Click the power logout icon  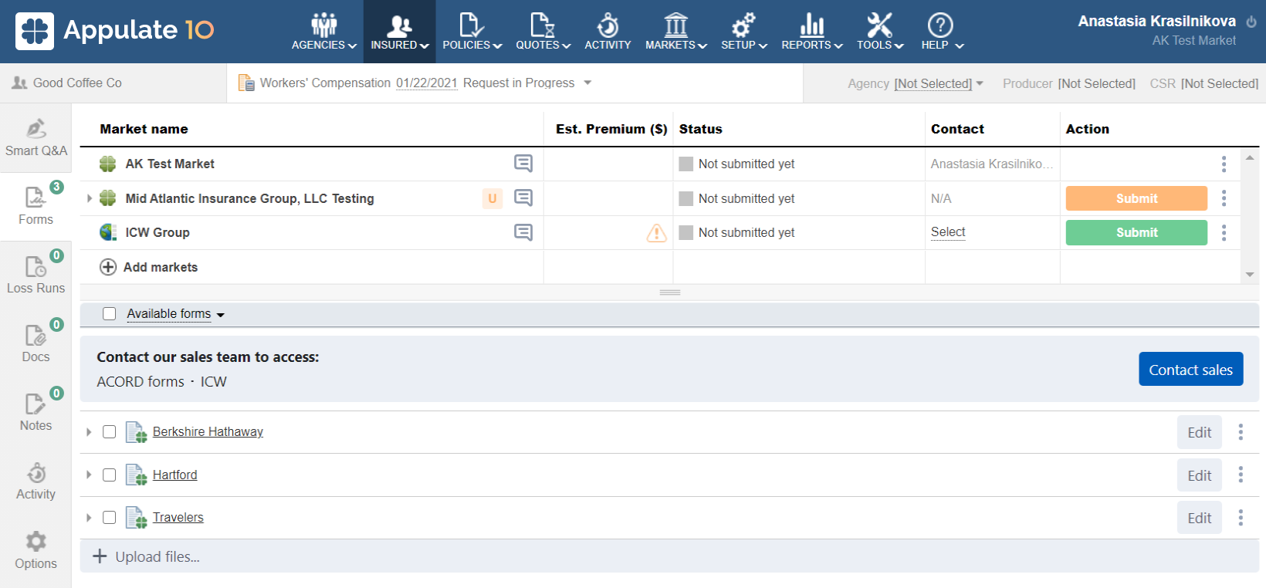point(1251,22)
